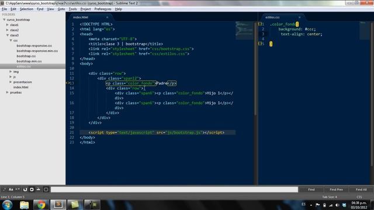Image resolution: width=374 pixels, height=210 pixels.
Task: Click the CSS syntax selector in status bar
Action: [359, 197]
